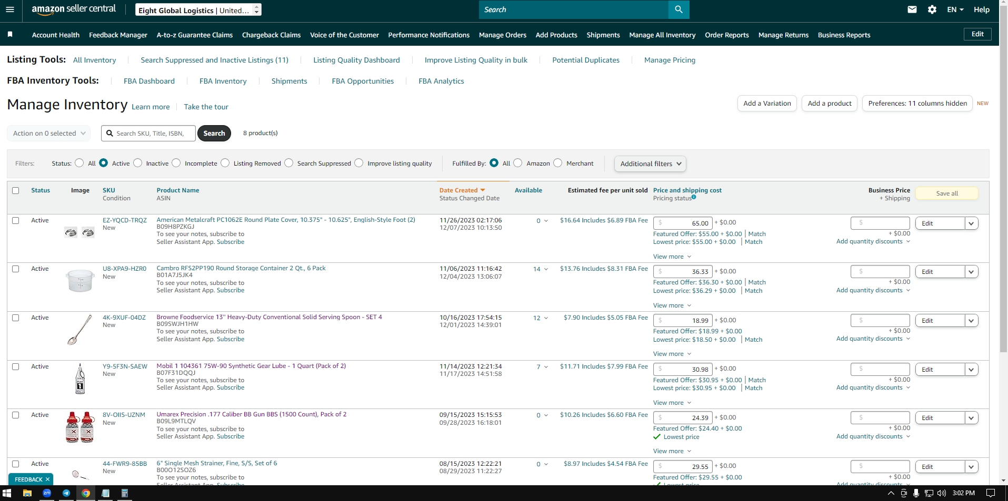Switch to Chrome on the taskbar

pyautogui.click(x=86, y=493)
